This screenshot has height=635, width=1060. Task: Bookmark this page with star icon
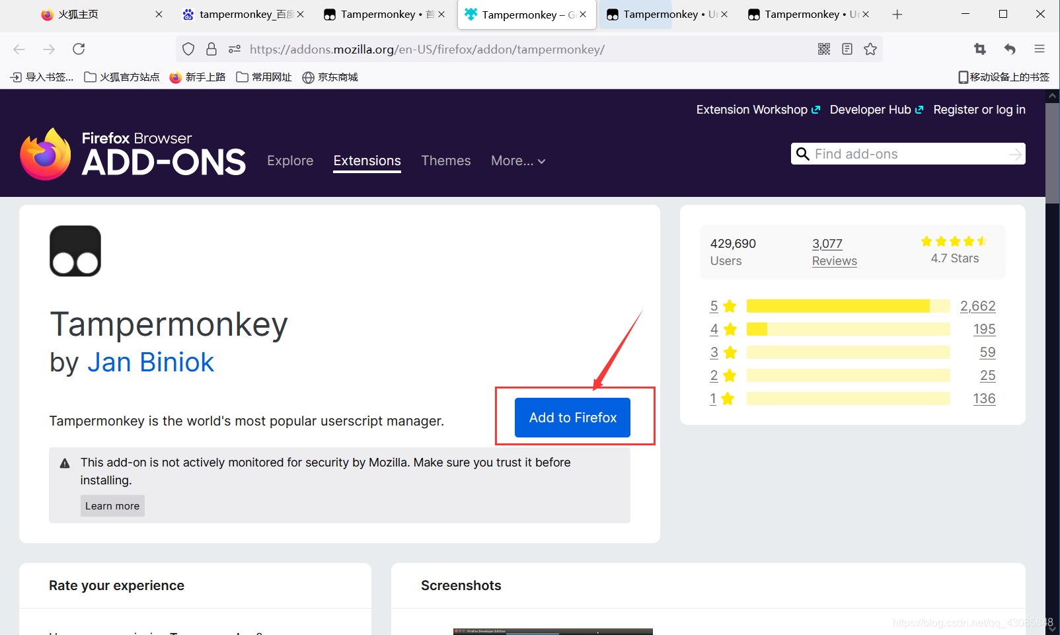click(x=870, y=49)
